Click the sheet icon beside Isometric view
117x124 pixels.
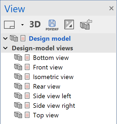click(x=27, y=77)
